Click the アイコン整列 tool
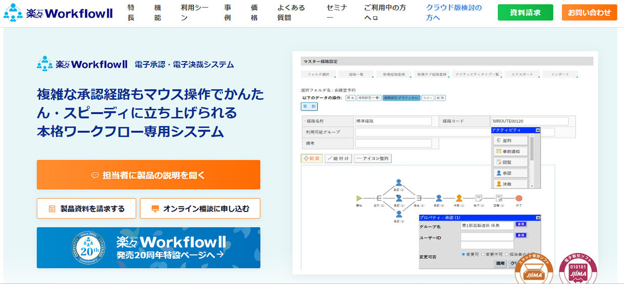Viewport: 624px width, 284px height. point(372,159)
